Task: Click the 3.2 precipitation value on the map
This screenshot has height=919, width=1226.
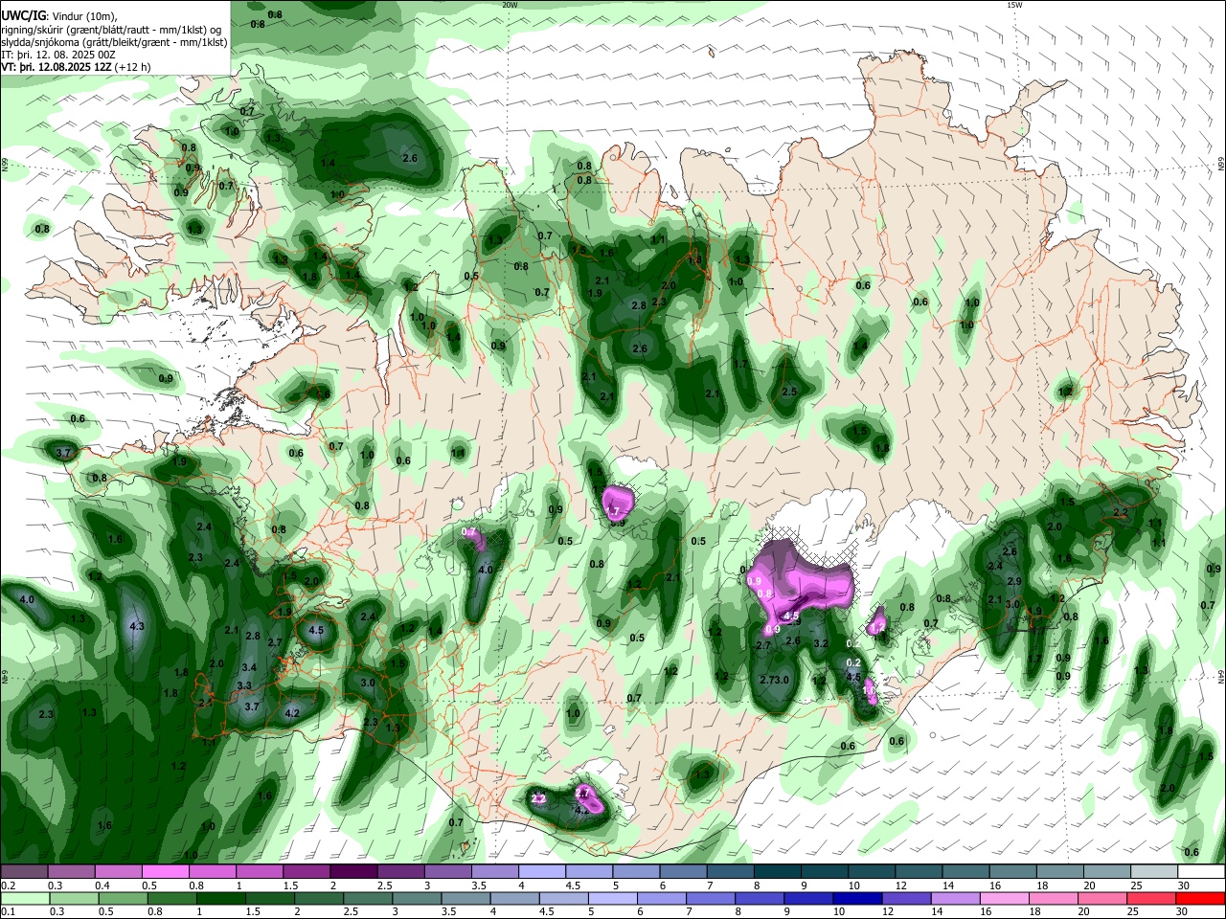Action: [x=820, y=643]
